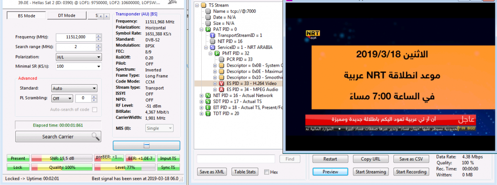Expand the NIT PID = 16 Actual Network node
497x185 pixels.
pyautogui.click(x=201, y=95)
